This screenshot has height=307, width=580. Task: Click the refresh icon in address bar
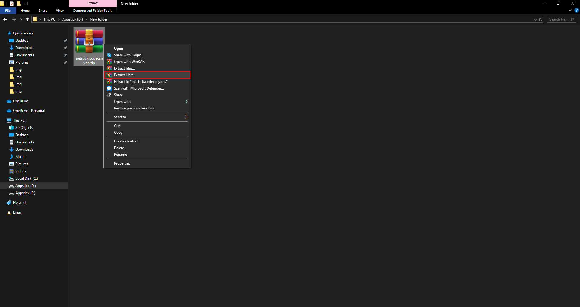(x=541, y=19)
